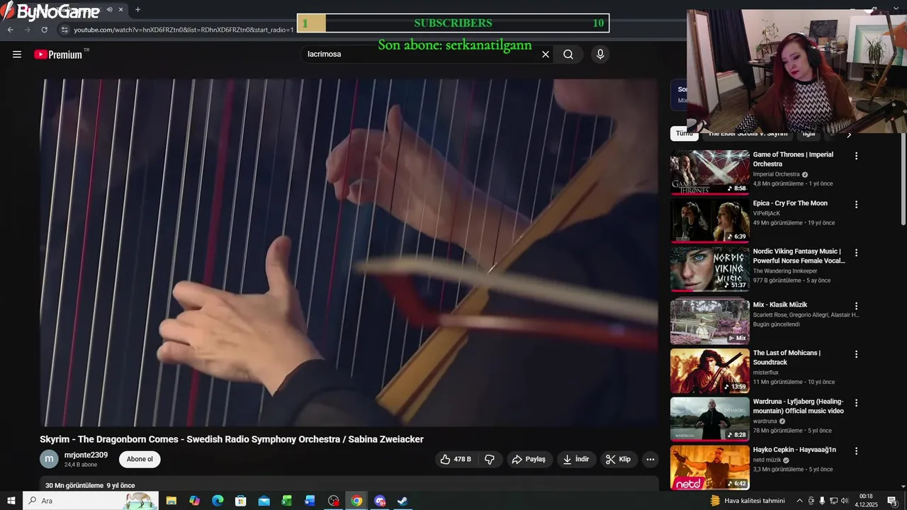Image resolution: width=907 pixels, height=510 pixels.
Task: Share the video via Paylaş
Action: (529, 459)
